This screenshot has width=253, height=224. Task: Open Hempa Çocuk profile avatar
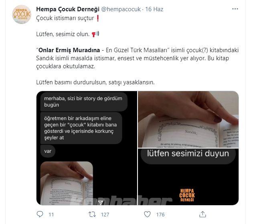coord(22,14)
